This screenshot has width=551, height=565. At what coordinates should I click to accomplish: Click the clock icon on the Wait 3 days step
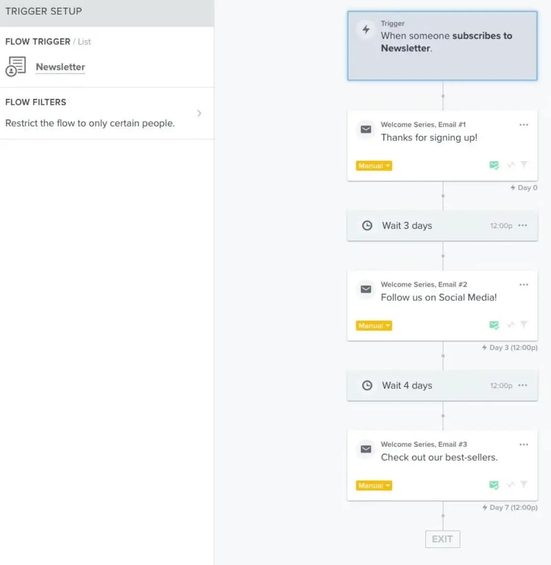367,226
